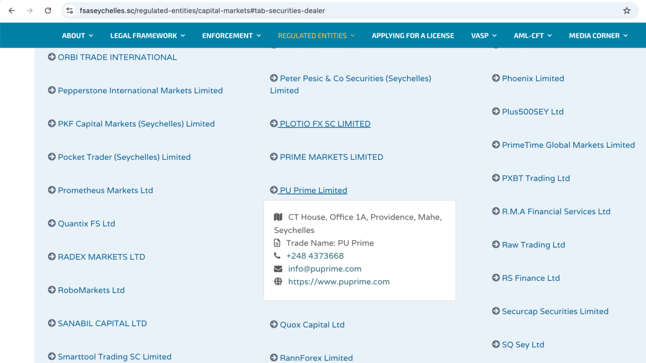This screenshot has width=646, height=363.
Task: Open the ABOUT dropdown menu
Action: point(78,35)
